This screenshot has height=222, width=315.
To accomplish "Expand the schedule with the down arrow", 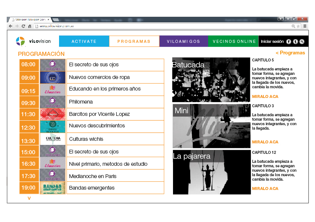I will pos(29,199).
